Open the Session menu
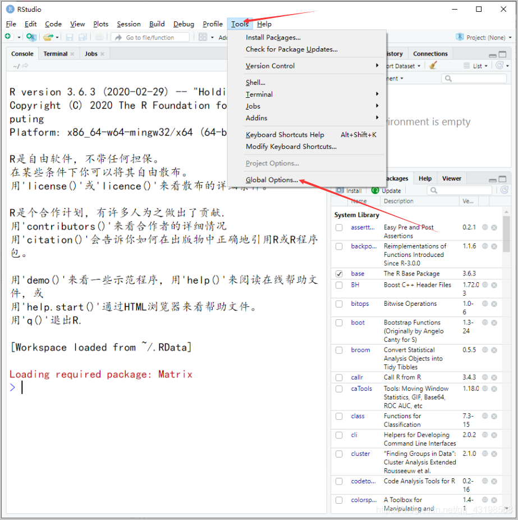518x520 pixels. [x=129, y=24]
